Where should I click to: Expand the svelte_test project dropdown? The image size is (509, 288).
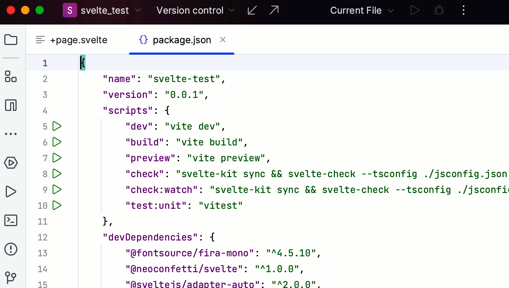102,10
